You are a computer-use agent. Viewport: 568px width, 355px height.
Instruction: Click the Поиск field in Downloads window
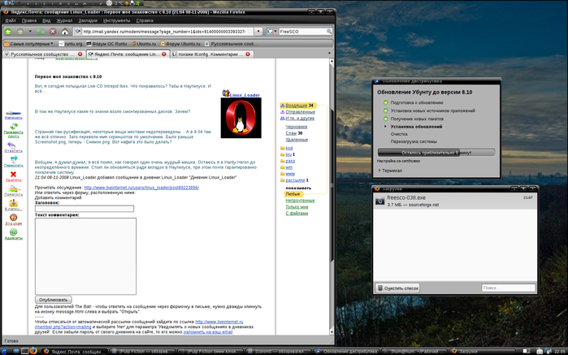508,288
